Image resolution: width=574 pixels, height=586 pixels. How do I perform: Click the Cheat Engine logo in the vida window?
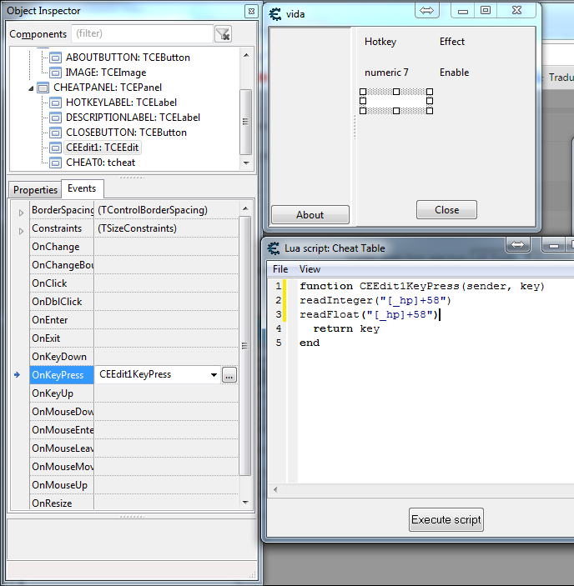pos(274,13)
